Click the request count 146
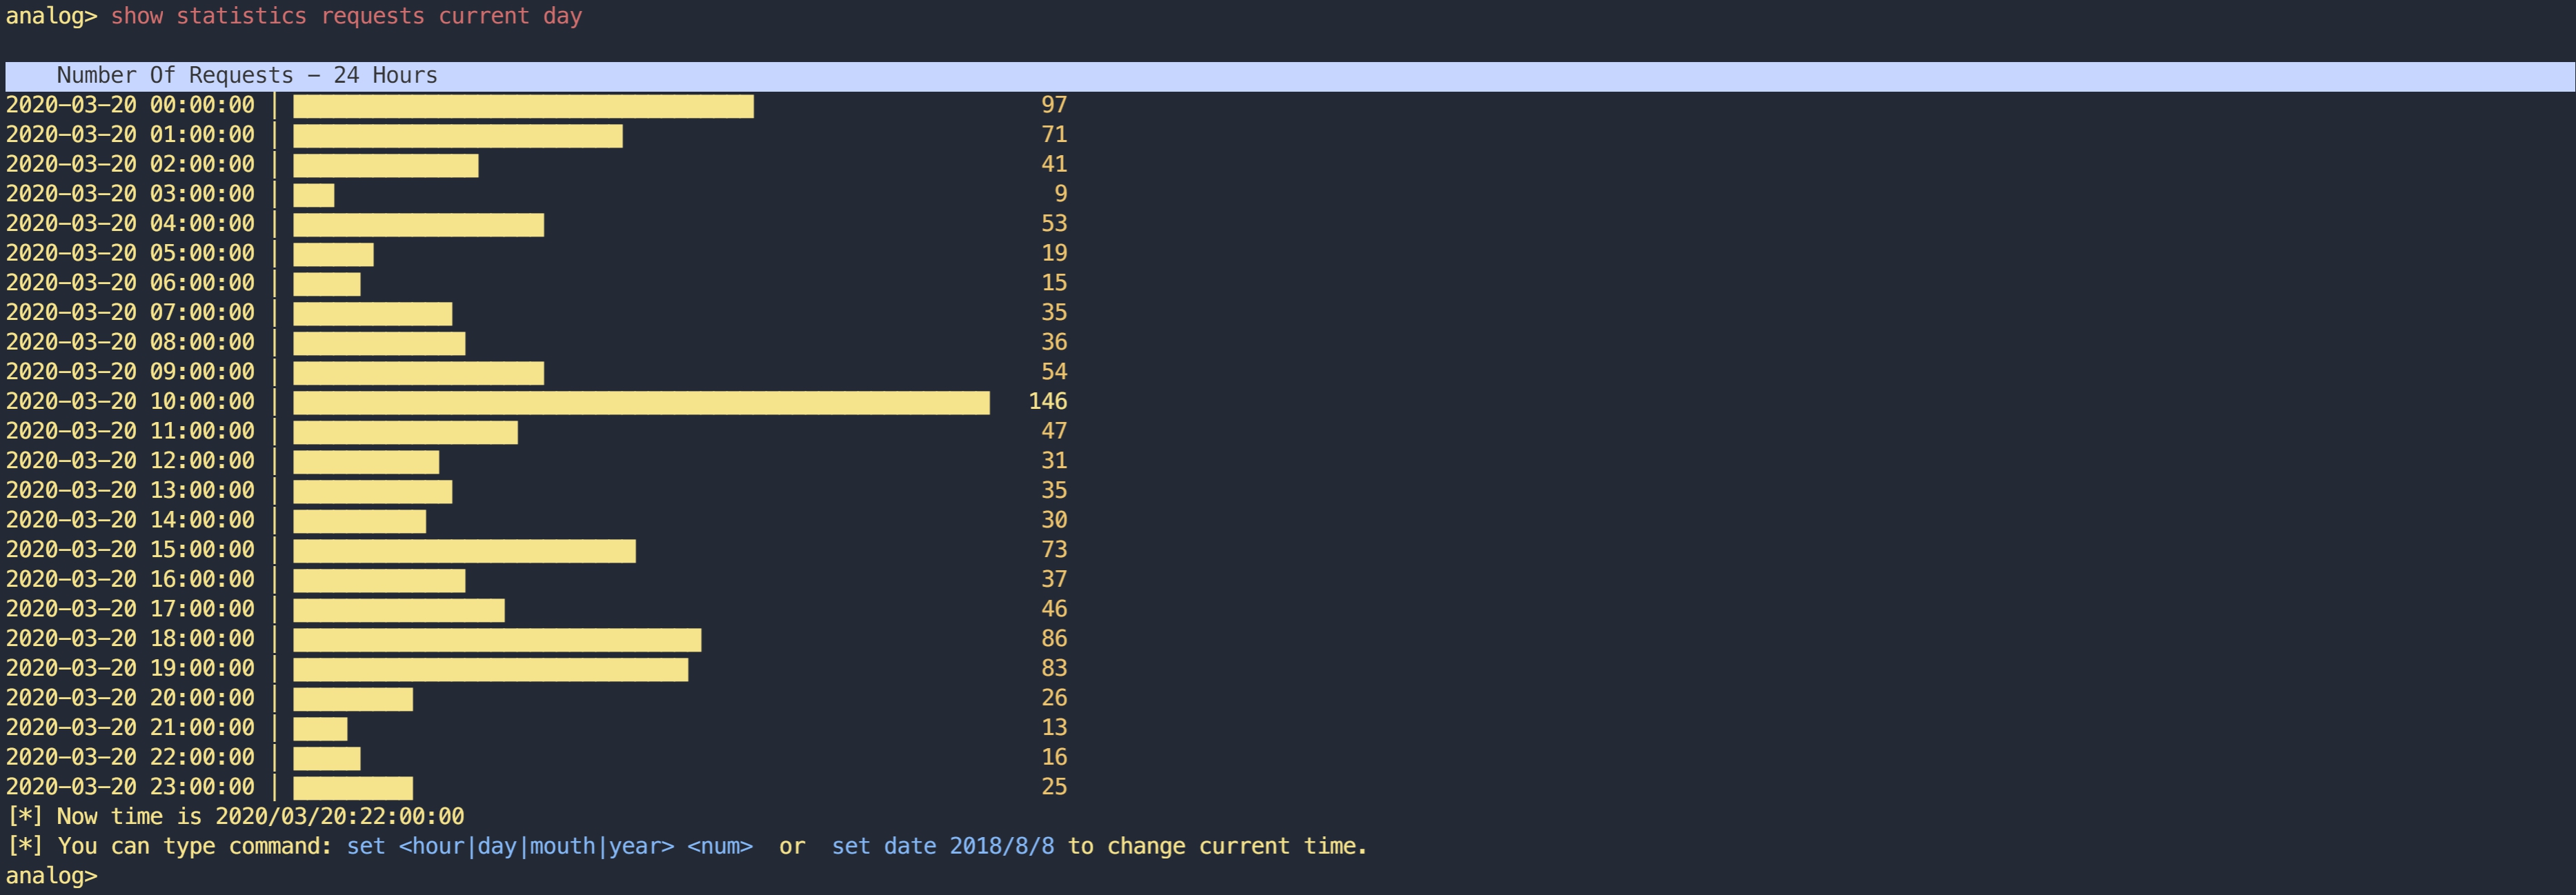 tap(1047, 402)
